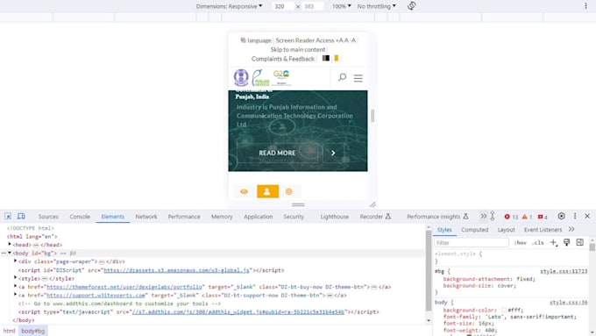Click the G20 logo
Viewport: 596px width, 336px height.
281,77
